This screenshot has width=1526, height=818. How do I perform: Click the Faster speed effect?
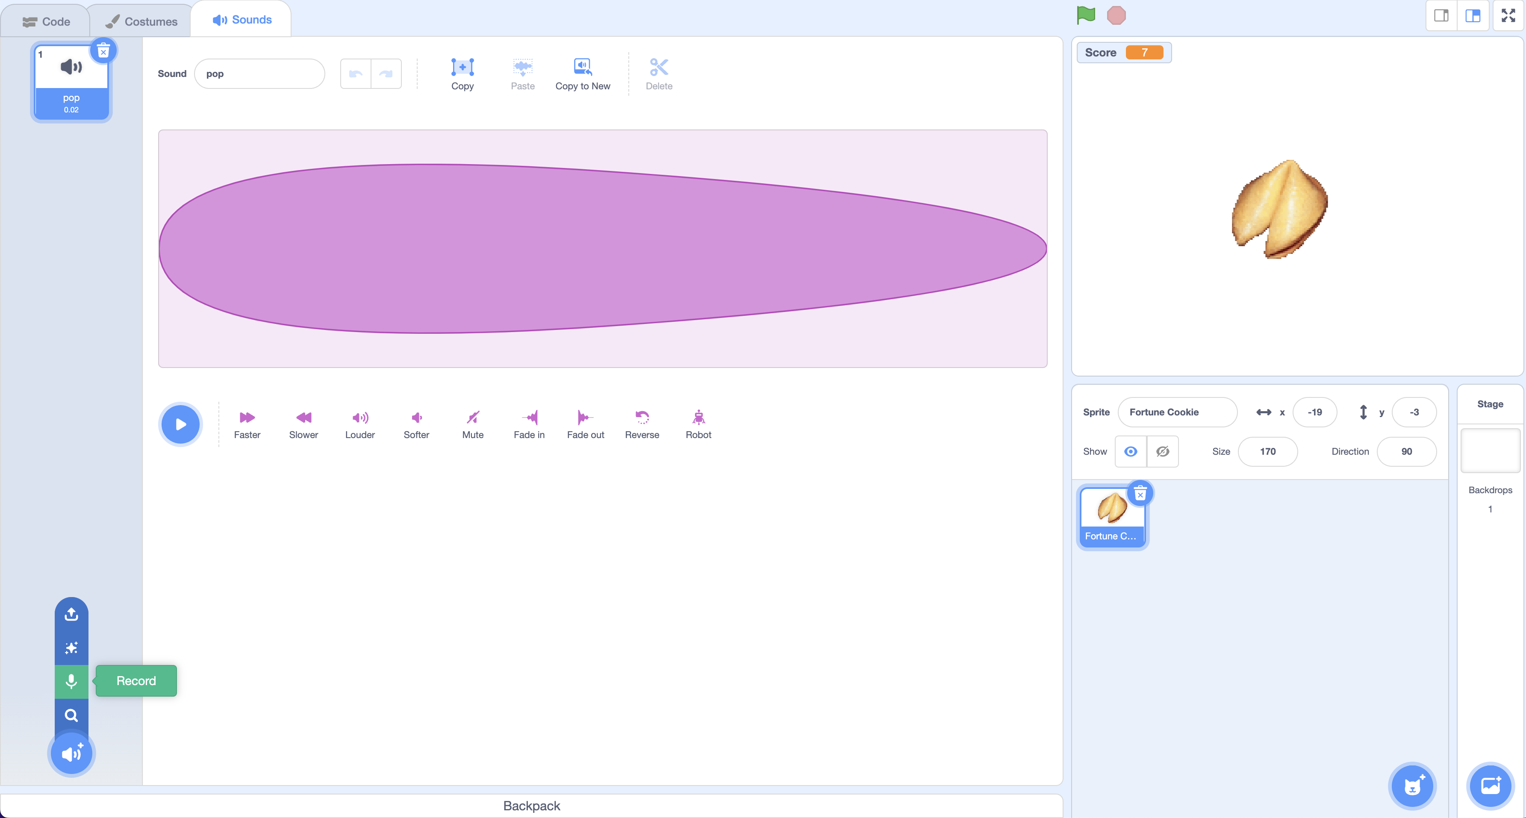tap(247, 418)
